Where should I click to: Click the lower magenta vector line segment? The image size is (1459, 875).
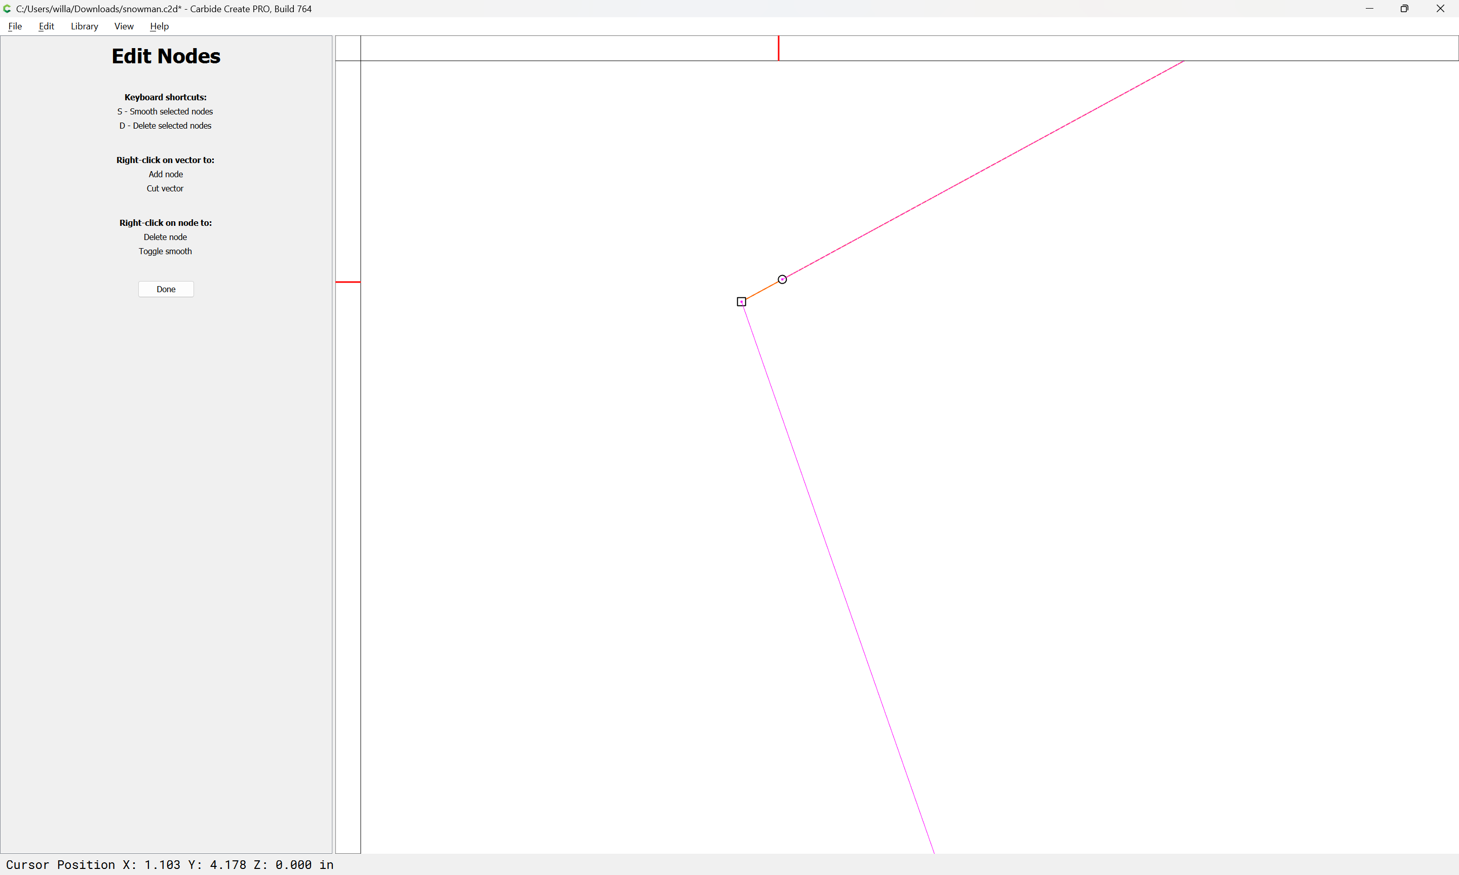837,578
